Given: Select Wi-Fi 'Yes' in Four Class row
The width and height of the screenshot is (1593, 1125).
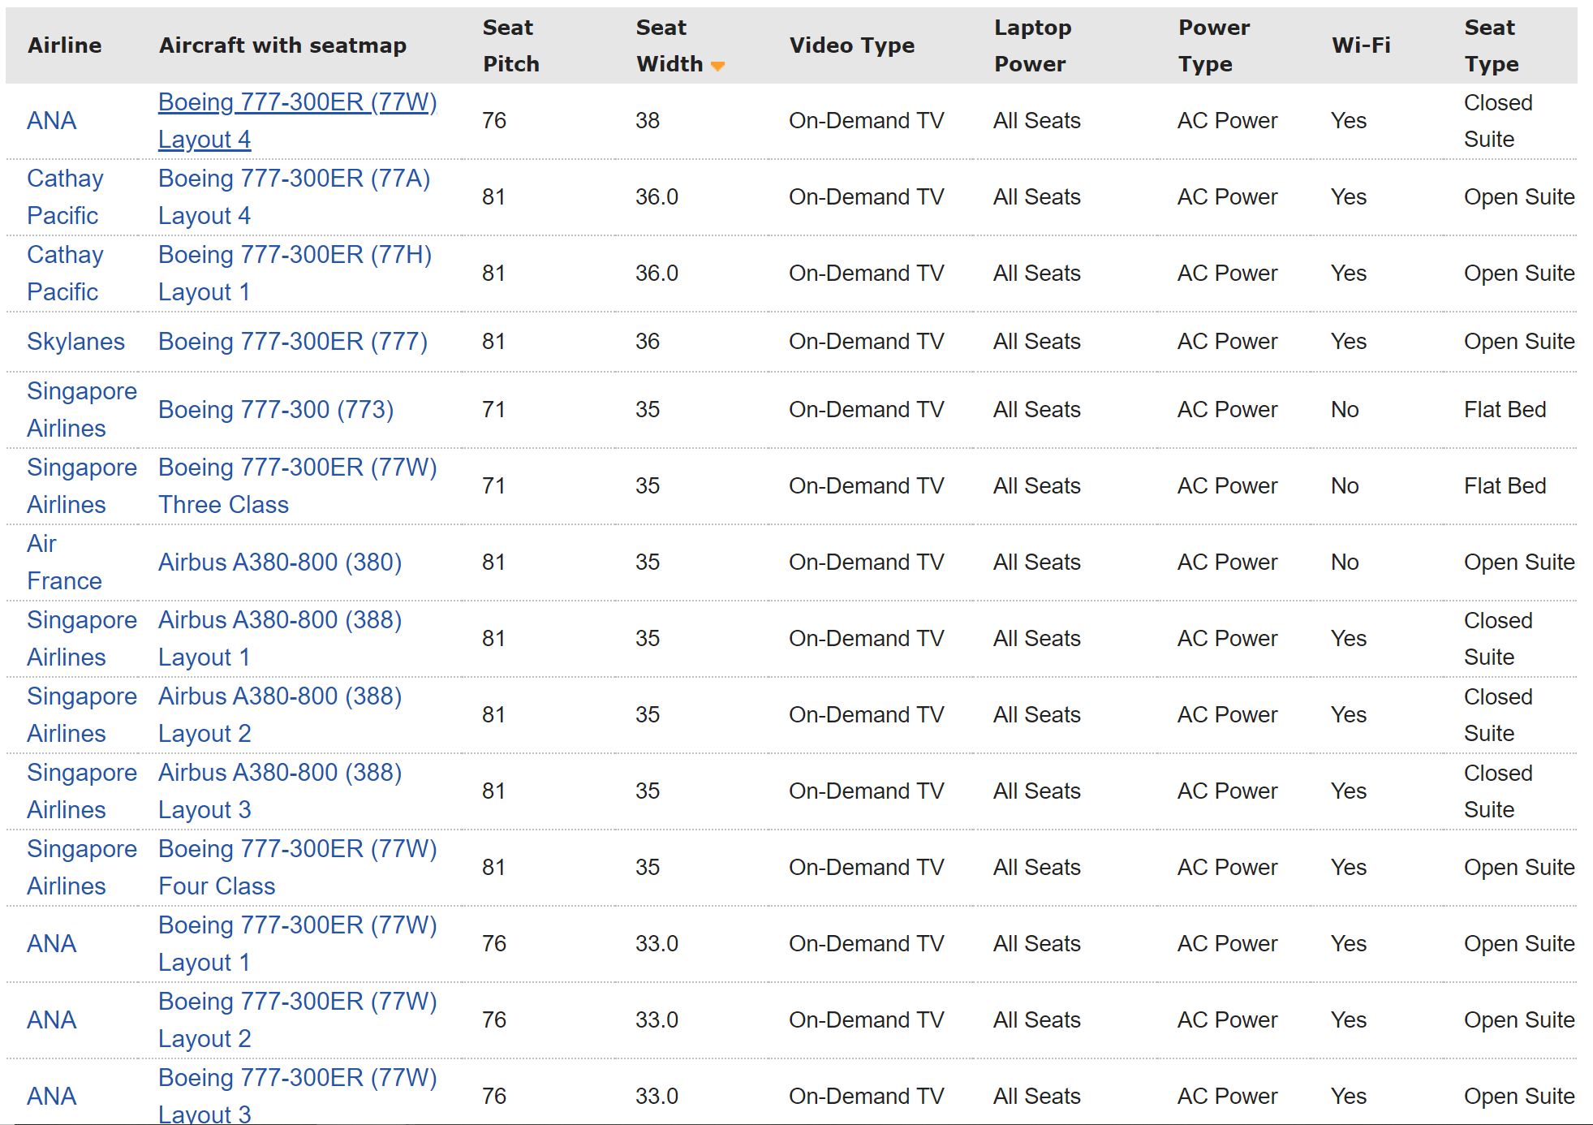Looking at the screenshot, I should pos(1348,868).
